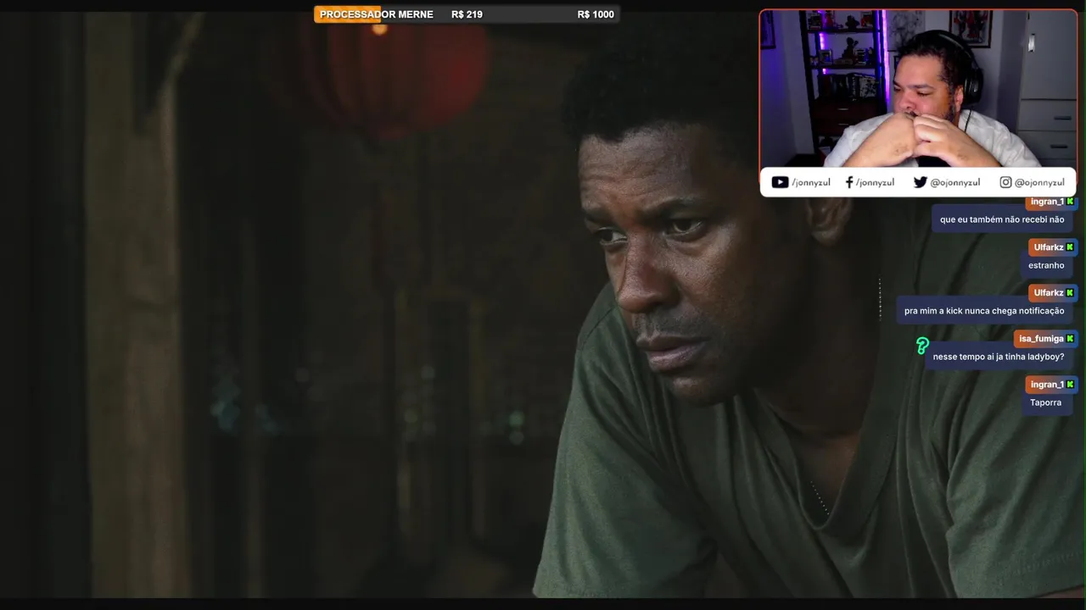Click Kick badge on Ulfarkz notificação message
1086x610 pixels.
pos(1070,293)
